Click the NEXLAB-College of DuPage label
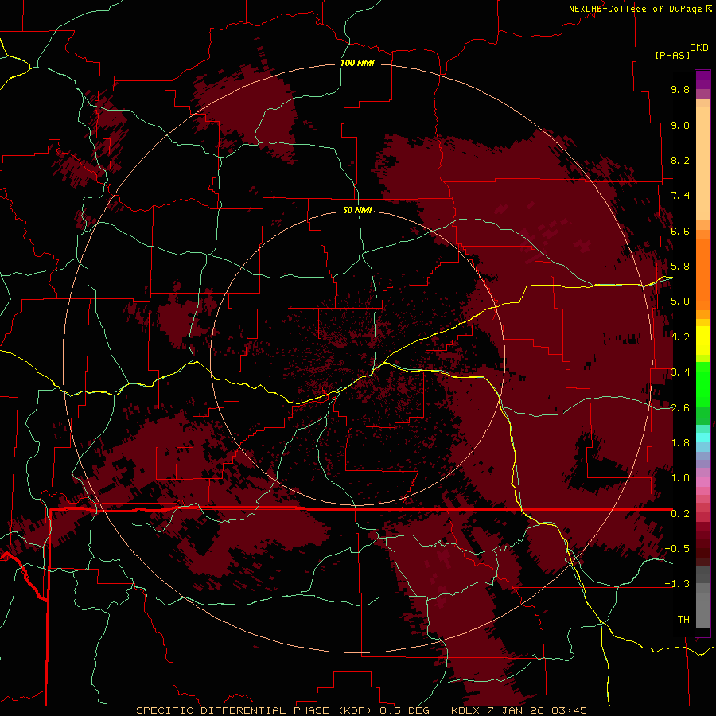716x716 pixels. point(636,9)
